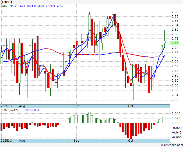The width and height of the screenshot is (183, 147).
Task: Click the 0.040 MACD axis label
Action: point(176,113)
